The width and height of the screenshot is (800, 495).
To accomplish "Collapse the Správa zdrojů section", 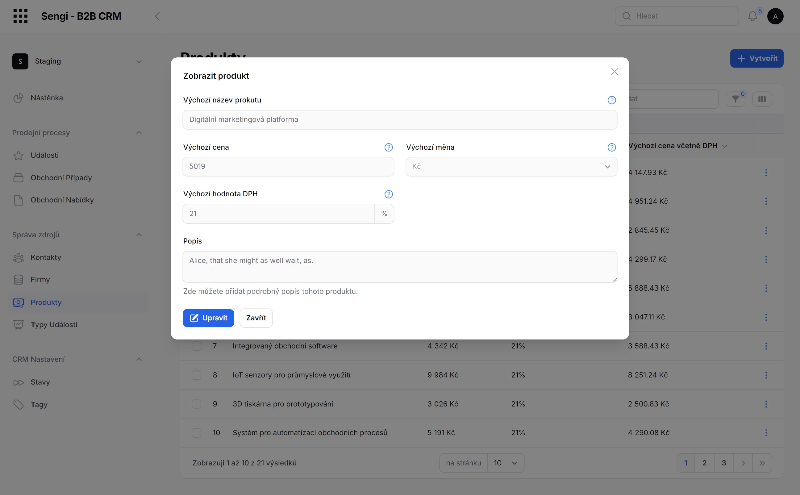I will pos(139,235).
